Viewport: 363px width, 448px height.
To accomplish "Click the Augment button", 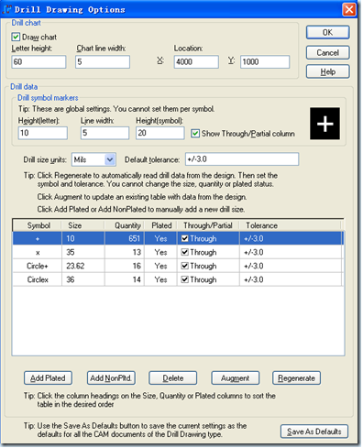I will coord(236,378).
